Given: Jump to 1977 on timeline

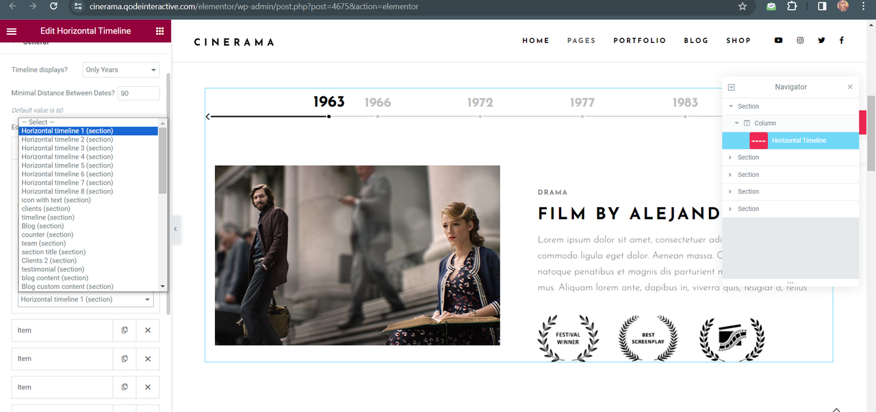Looking at the screenshot, I should click(582, 102).
